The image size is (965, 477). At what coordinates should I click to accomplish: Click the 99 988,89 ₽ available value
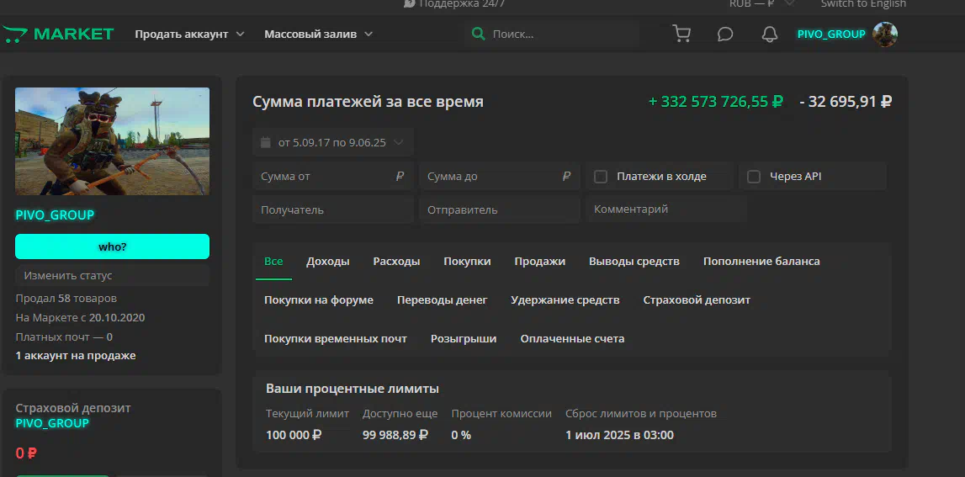(395, 435)
